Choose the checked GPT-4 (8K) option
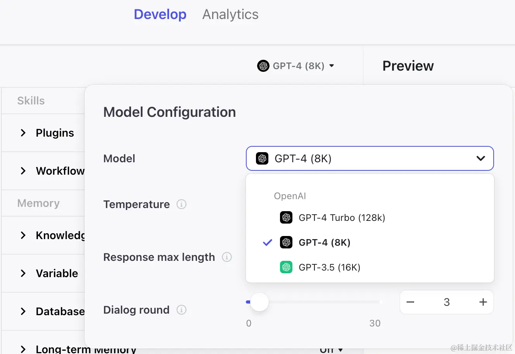This screenshot has height=354, width=515. (324, 243)
